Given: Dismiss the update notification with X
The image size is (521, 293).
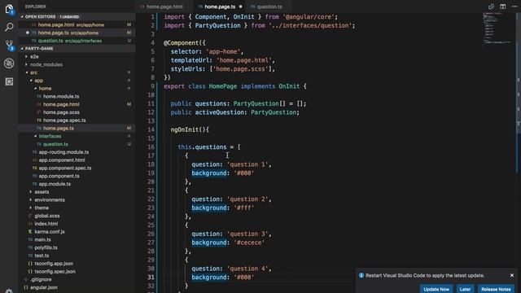Looking at the screenshot, I should 512,275.
